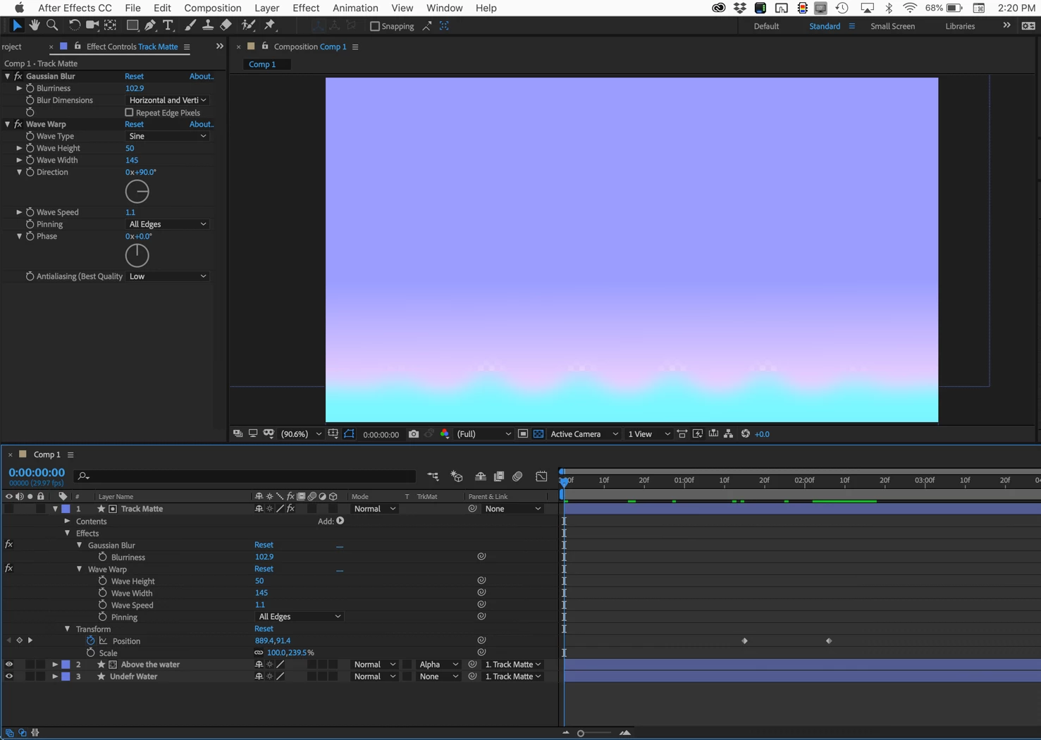This screenshot has height=740, width=1041.
Task: Select the Eraser tool
Action: [226, 25]
